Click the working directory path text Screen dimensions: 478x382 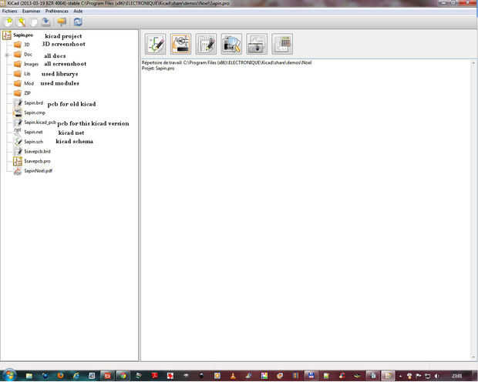point(227,62)
